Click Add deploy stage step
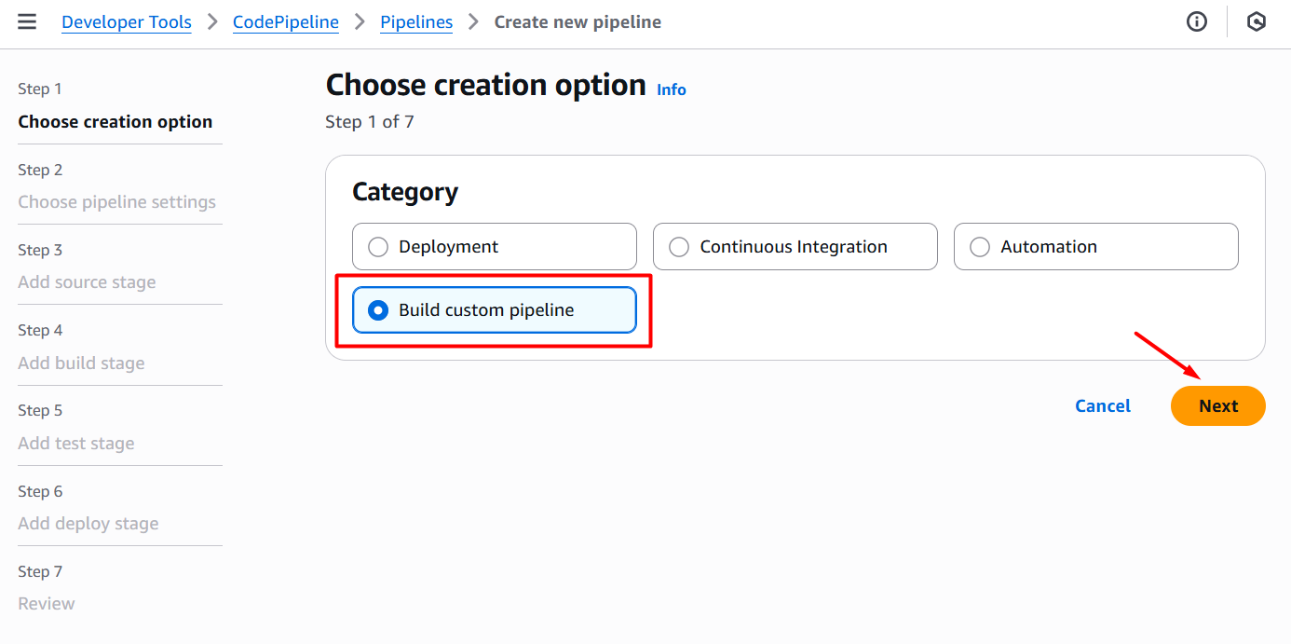 click(88, 524)
